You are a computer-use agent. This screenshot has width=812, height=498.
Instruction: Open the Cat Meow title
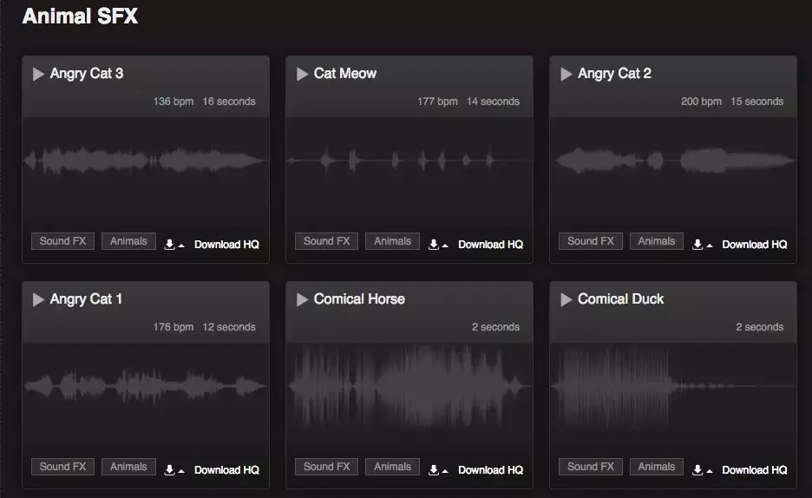345,74
